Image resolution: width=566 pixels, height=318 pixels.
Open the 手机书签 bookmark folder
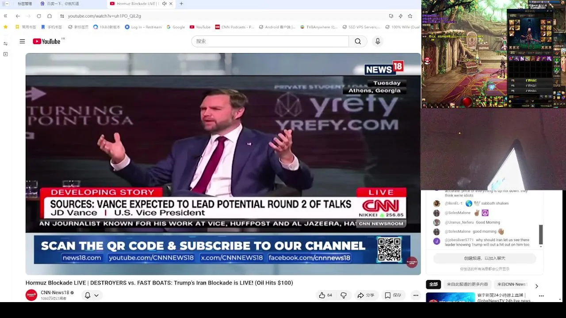[52, 27]
